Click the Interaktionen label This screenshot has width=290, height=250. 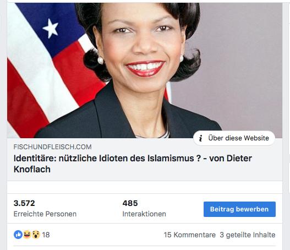coord(144,214)
